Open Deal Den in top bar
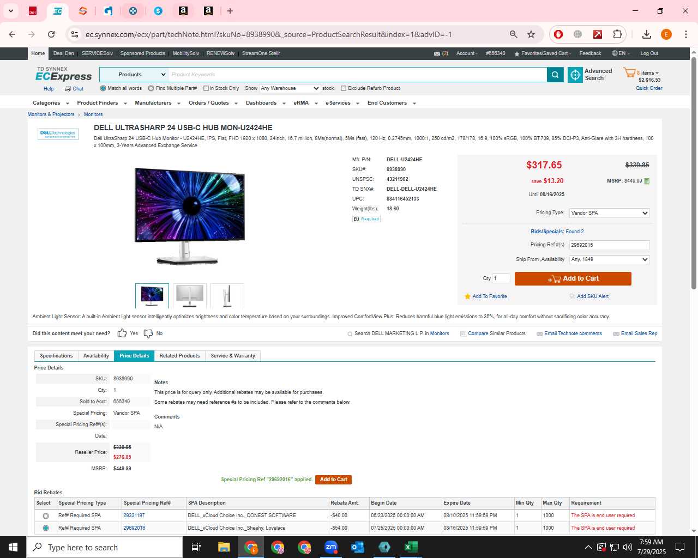This screenshot has width=698, height=558. click(63, 53)
